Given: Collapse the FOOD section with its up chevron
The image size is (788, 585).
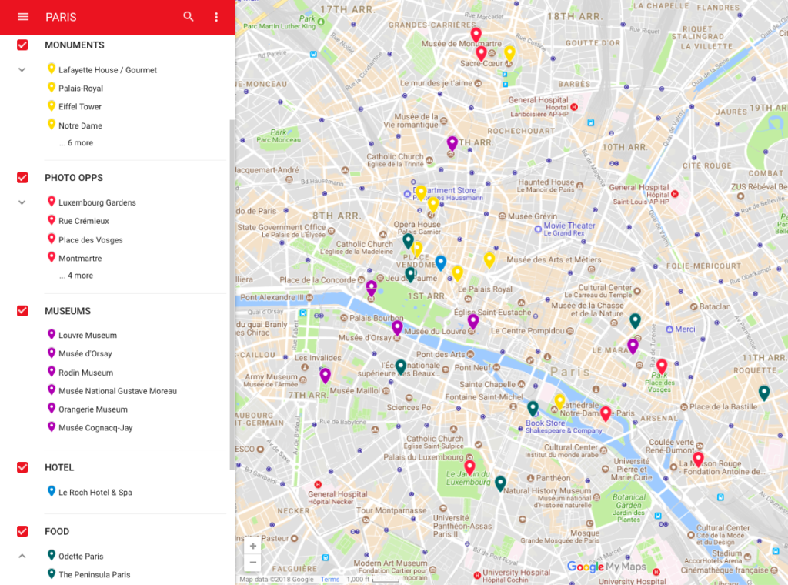Looking at the screenshot, I should 22,555.
